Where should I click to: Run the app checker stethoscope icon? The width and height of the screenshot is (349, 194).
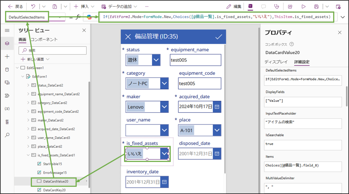[276, 6]
